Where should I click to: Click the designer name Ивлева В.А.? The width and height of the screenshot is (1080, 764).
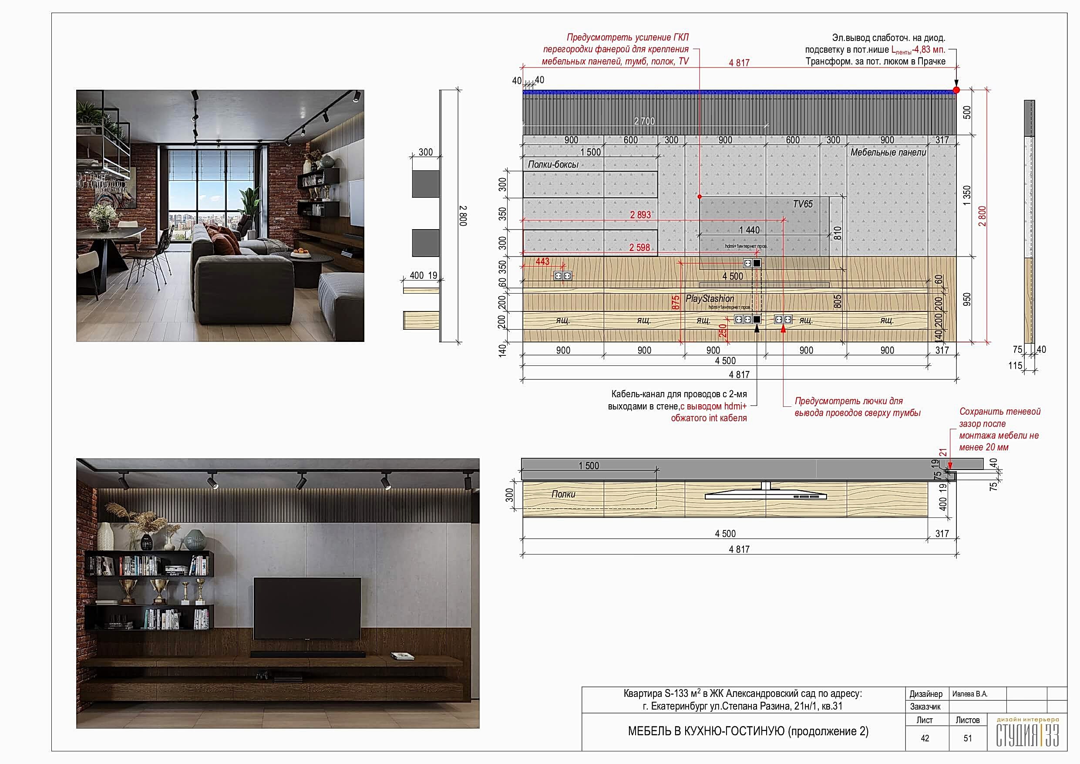tap(969, 694)
